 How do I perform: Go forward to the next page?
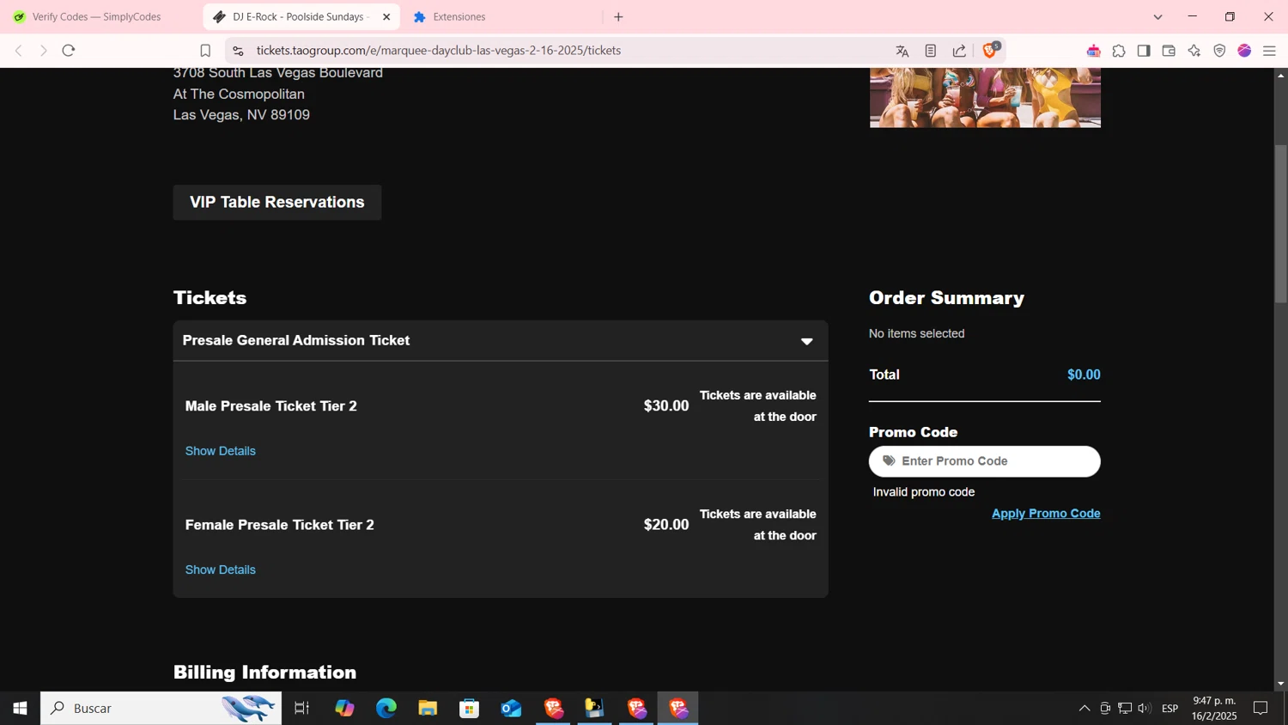point(44,51)
